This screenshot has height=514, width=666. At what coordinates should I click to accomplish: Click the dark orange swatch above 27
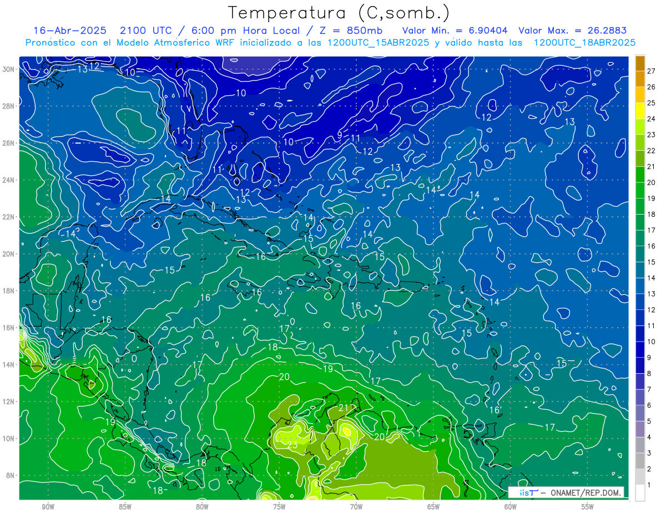click(x=640, y=63)
